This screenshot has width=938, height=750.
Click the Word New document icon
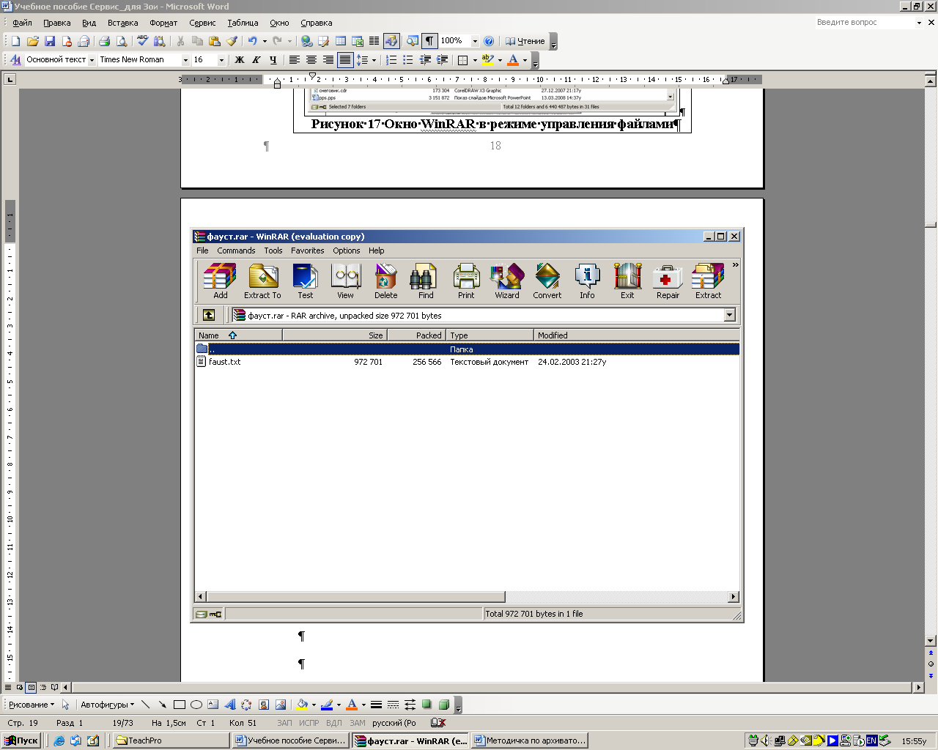point(15,41)
